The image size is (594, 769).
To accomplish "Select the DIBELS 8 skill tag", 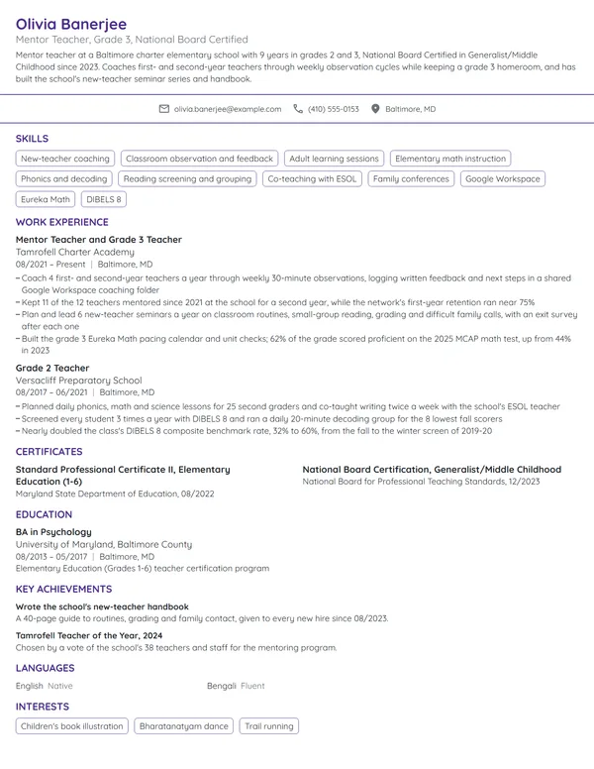I will (x=104, y=199).
